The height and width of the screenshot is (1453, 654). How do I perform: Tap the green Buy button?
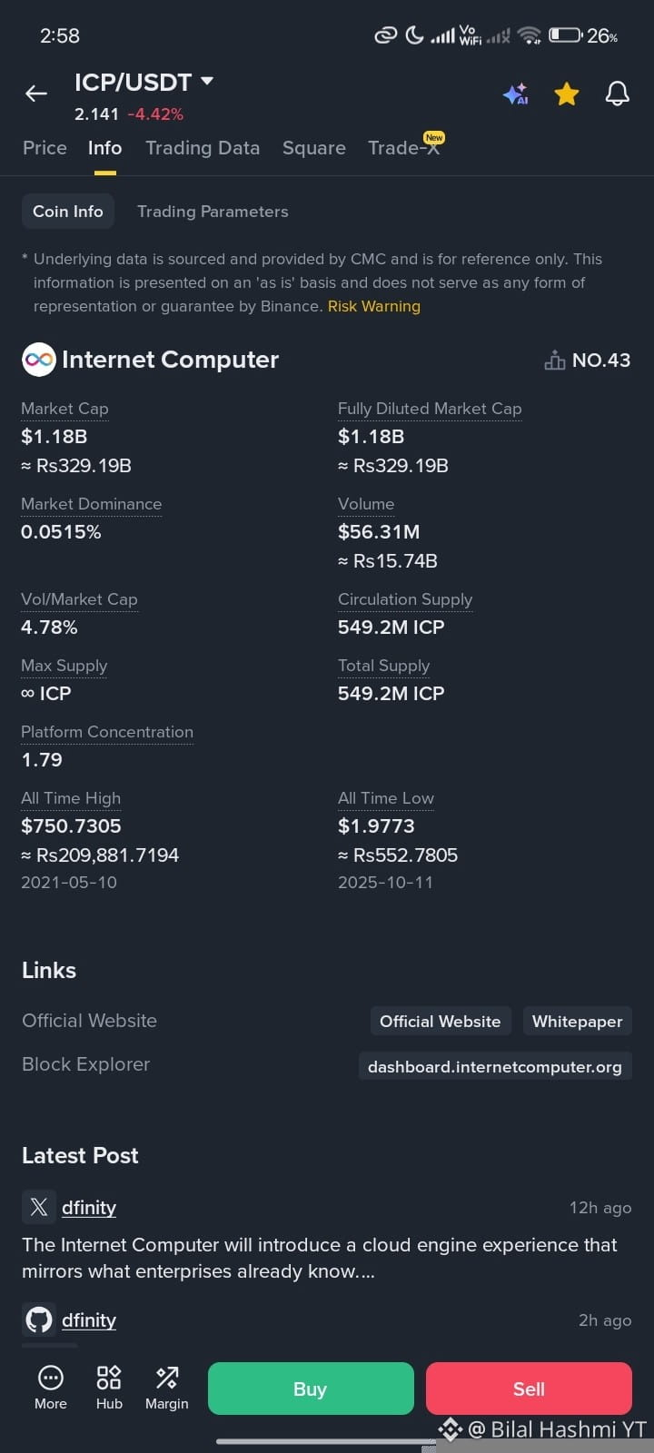pyautogui.click(x=311, y=1389)
